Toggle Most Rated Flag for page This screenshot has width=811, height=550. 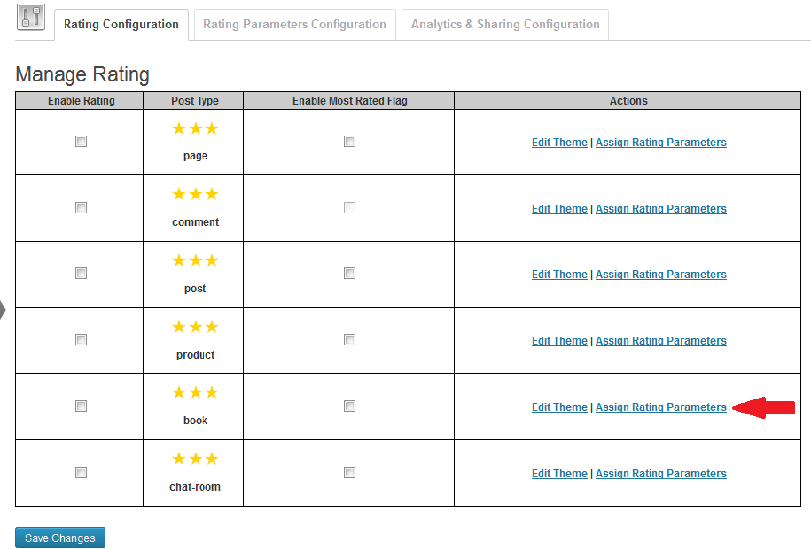pyautogui.click(x=349, y=141)
